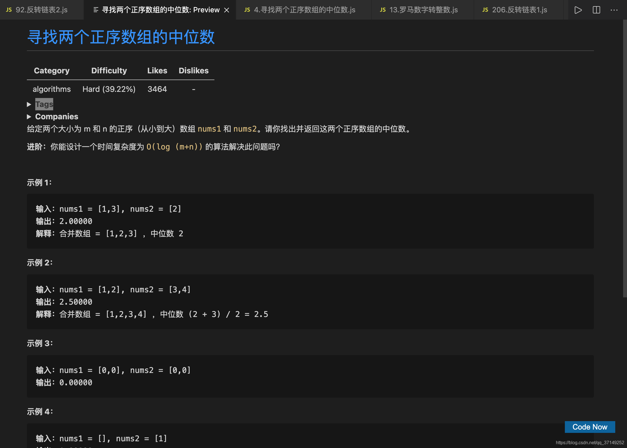Switch to the 13.罗马数字转整数.js tab

click(423, 10)
